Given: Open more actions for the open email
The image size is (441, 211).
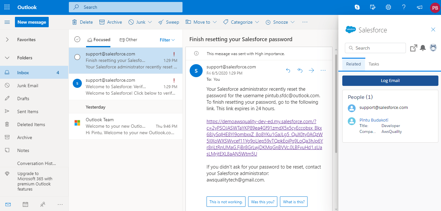Looking at the screenshot, I should [323, 70].
